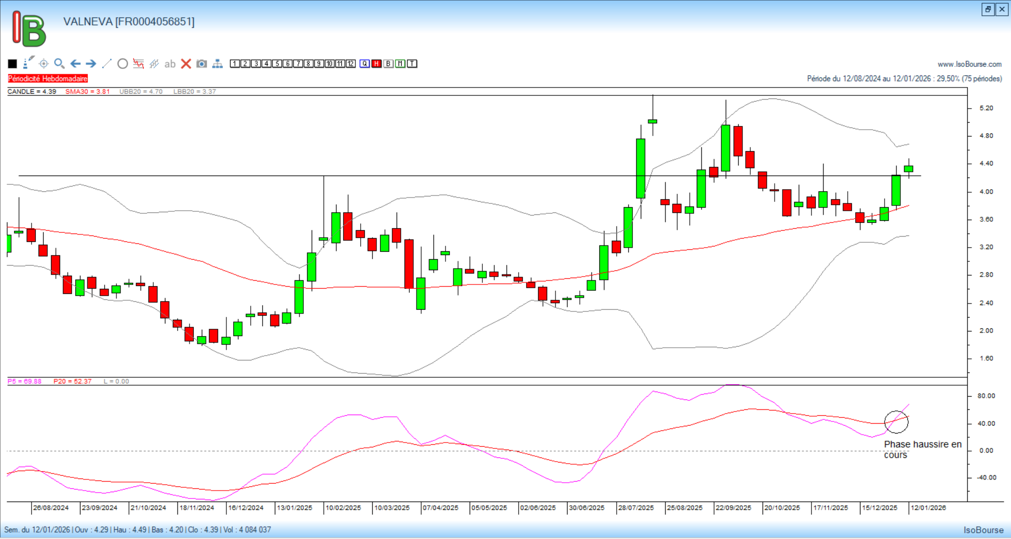Activate the magnifying glass zoom tool
The image size is (1011, 539).
59,64
